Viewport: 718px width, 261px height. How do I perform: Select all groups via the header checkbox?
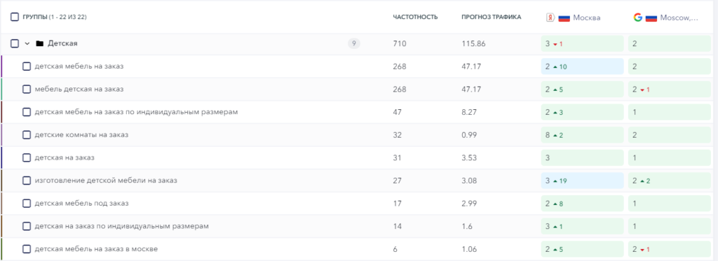(15, 17)
